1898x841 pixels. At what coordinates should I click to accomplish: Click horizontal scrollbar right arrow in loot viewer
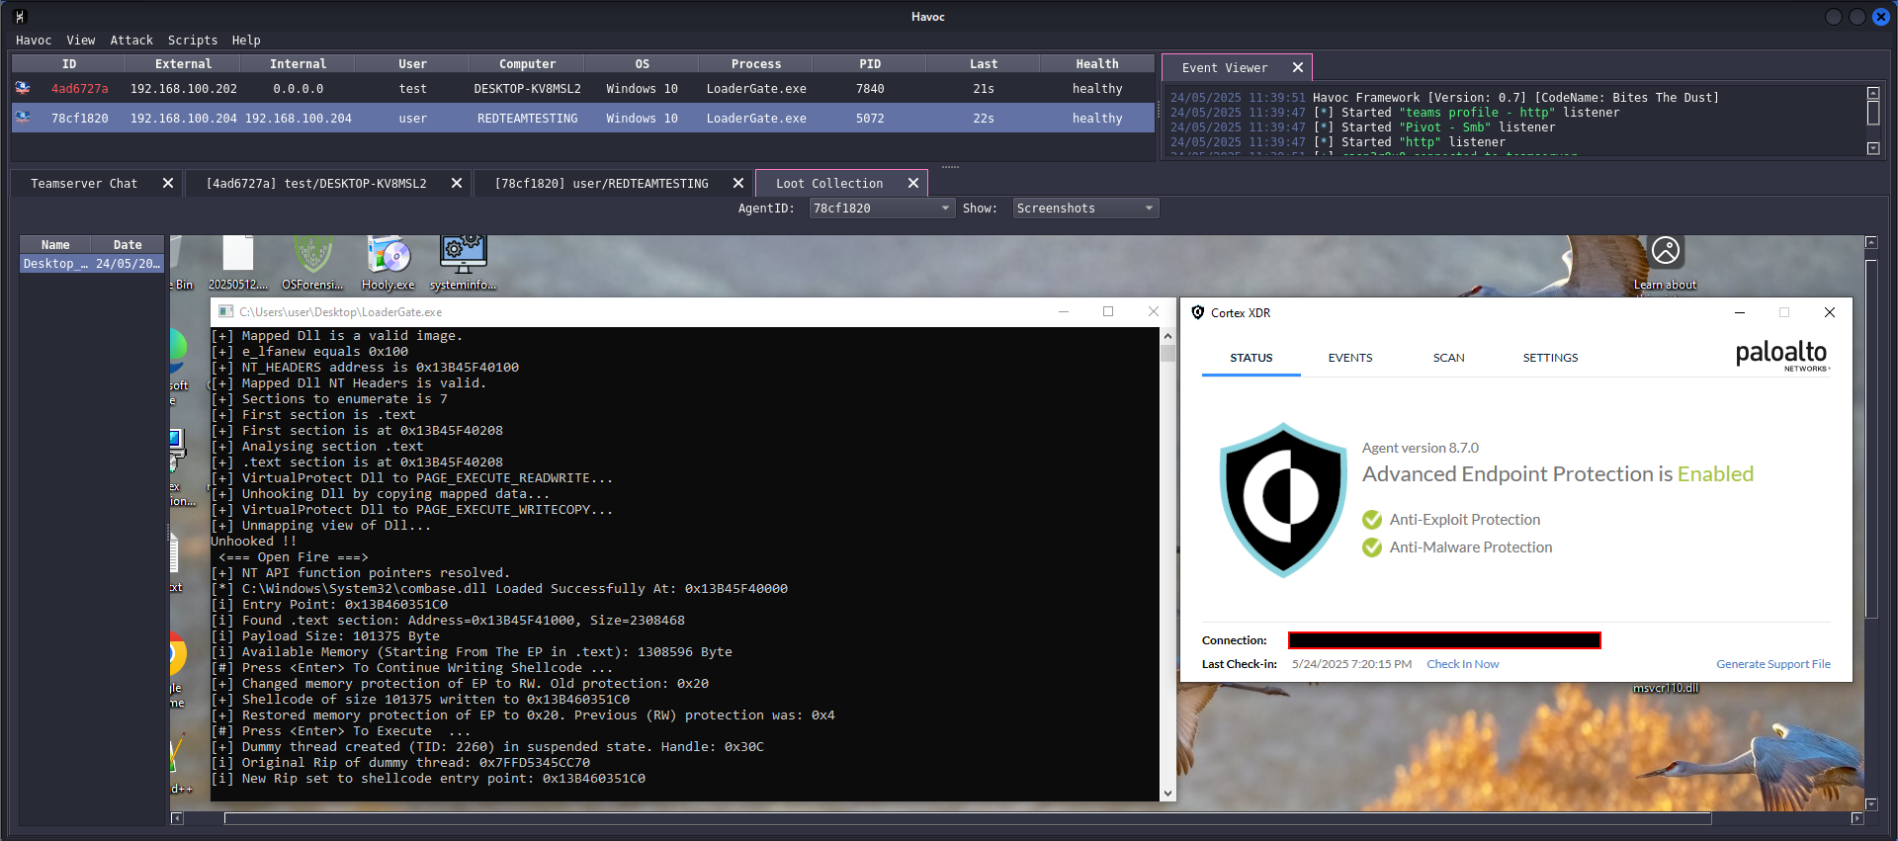(1856, 818)
